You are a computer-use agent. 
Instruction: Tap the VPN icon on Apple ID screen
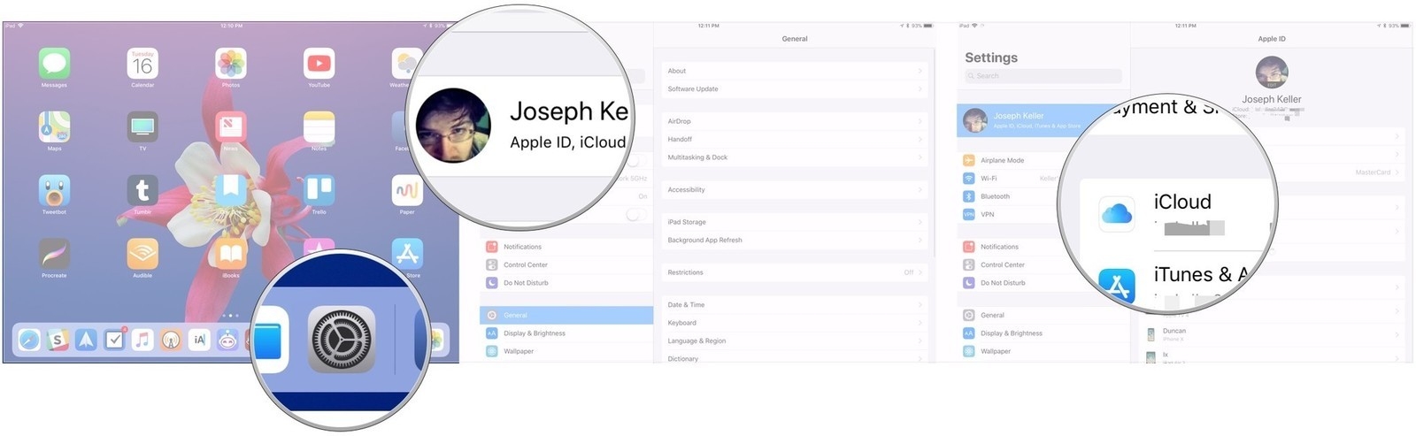(x=968, y=215)
